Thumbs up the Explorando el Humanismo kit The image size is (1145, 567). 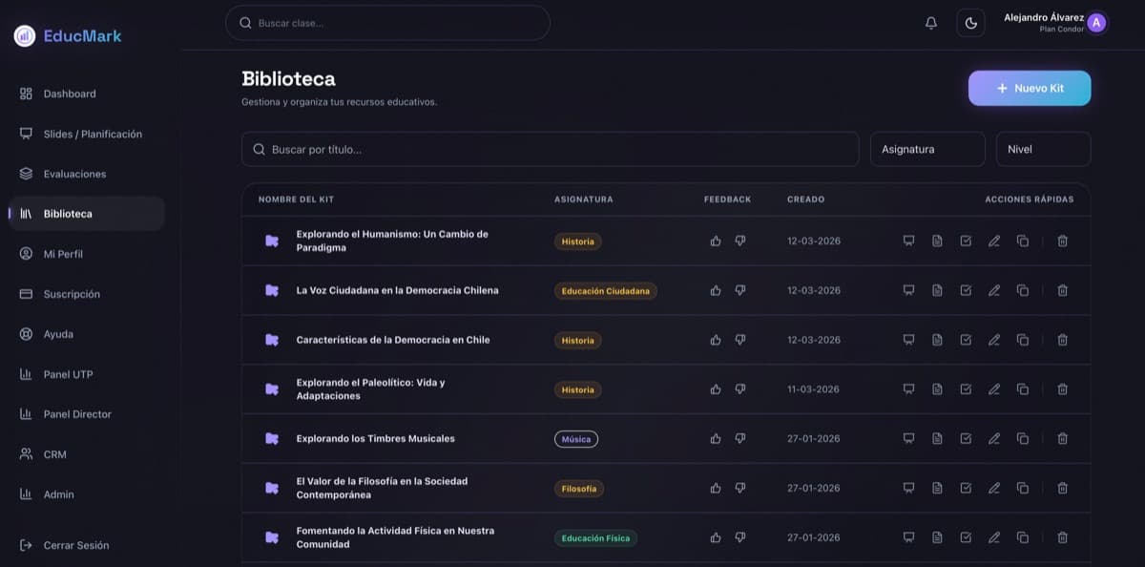(716, 241)
